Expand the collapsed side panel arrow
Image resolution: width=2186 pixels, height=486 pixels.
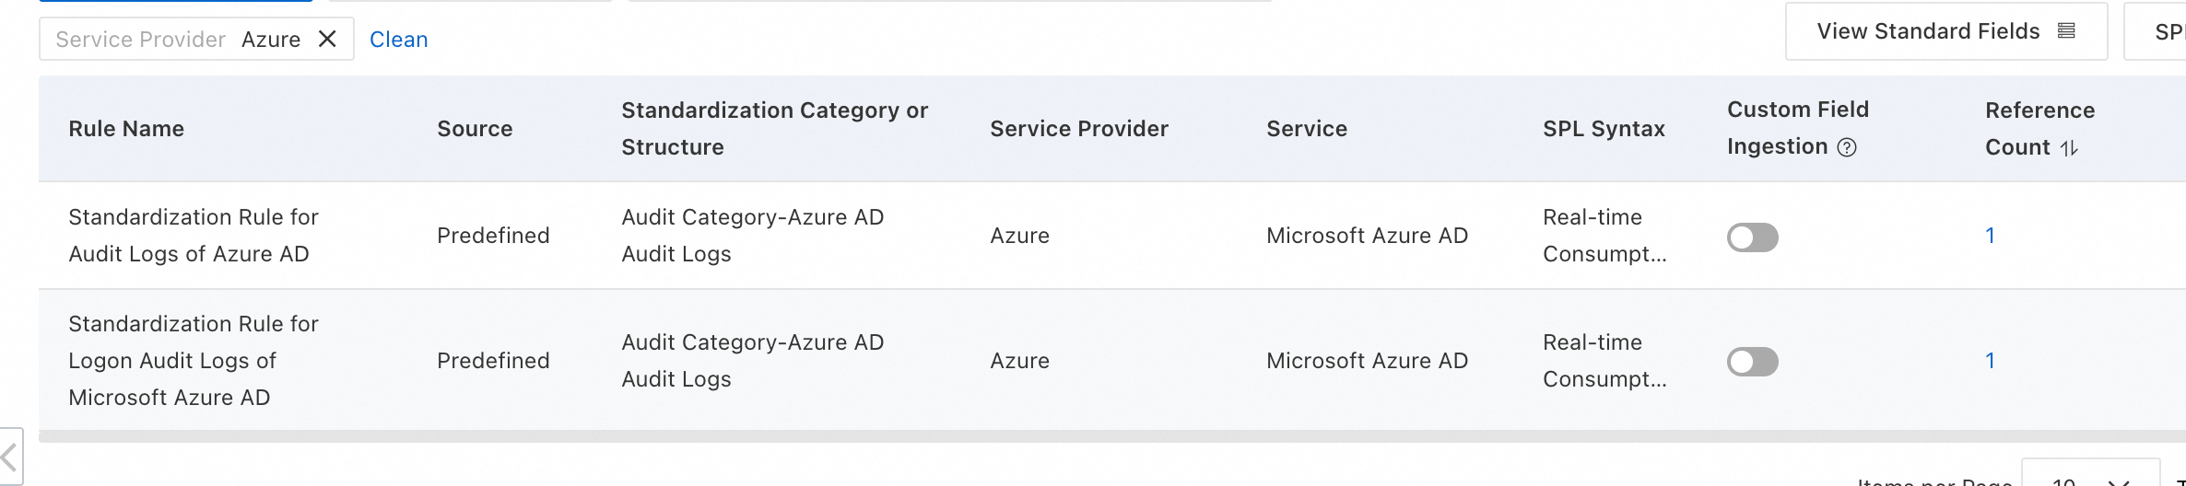pos(10,457)
